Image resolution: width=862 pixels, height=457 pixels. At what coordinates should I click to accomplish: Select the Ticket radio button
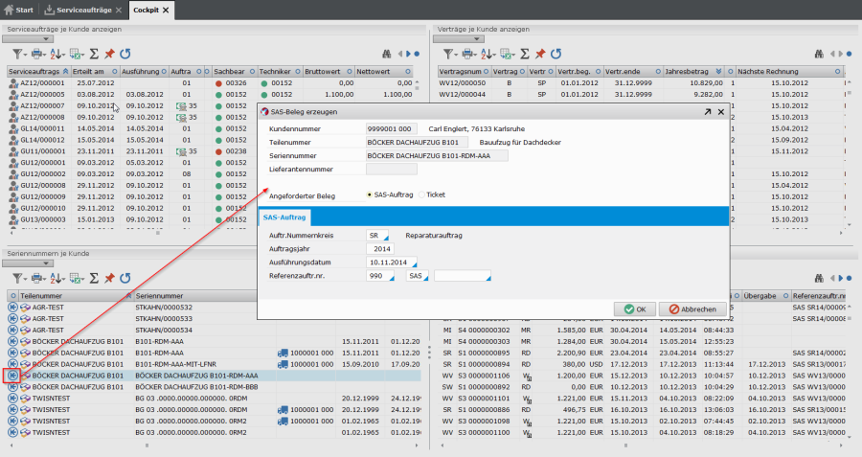pyautogui.click(x=421, y=194)
